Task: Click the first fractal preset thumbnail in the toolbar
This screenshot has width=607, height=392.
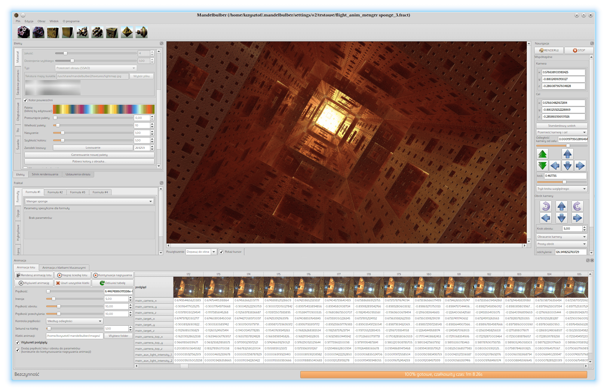Action: [x=23, y=32]
